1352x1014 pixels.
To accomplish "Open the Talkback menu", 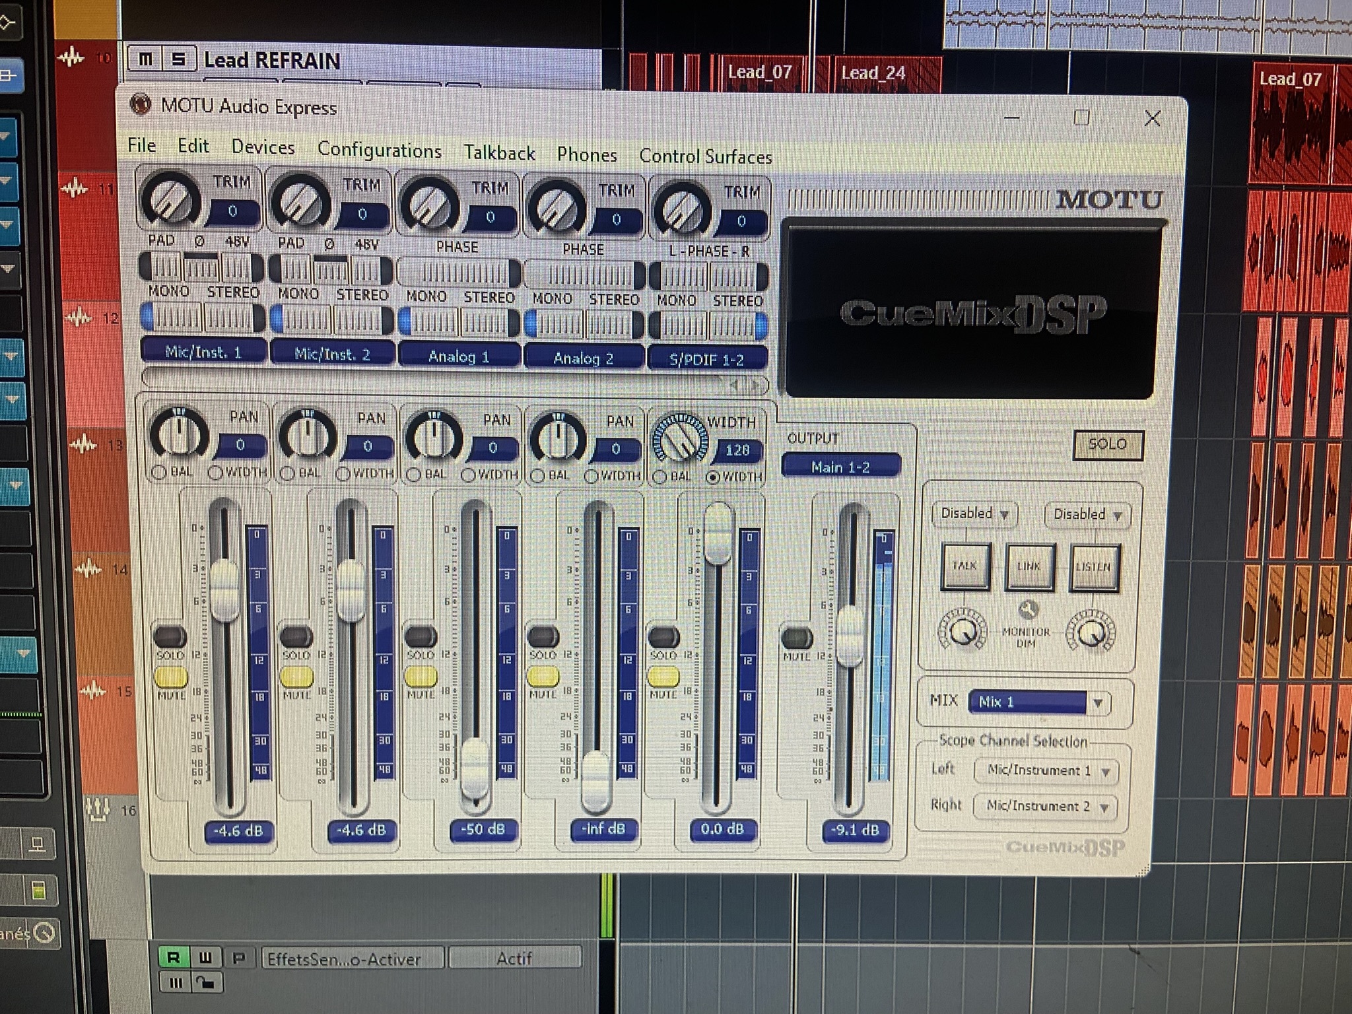I will (x=499, y=152).
